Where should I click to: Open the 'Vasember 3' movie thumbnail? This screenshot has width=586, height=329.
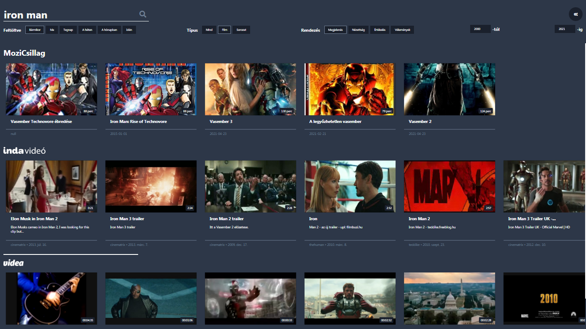pos(251,89)
